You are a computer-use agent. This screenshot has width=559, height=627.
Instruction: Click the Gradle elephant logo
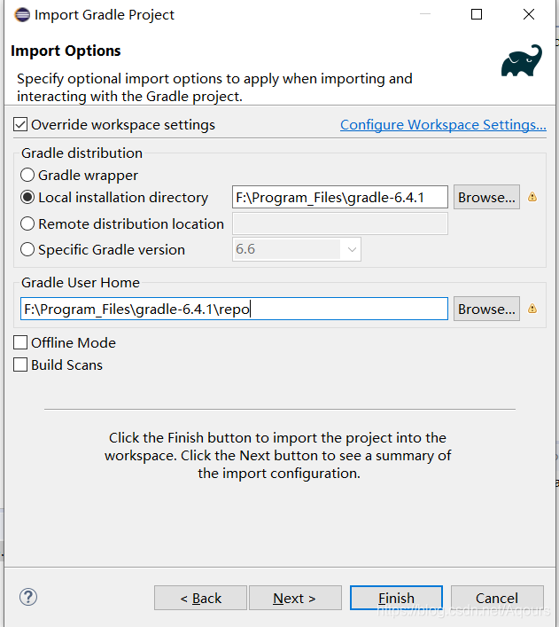pyautogui.click(x=522, y=60)
